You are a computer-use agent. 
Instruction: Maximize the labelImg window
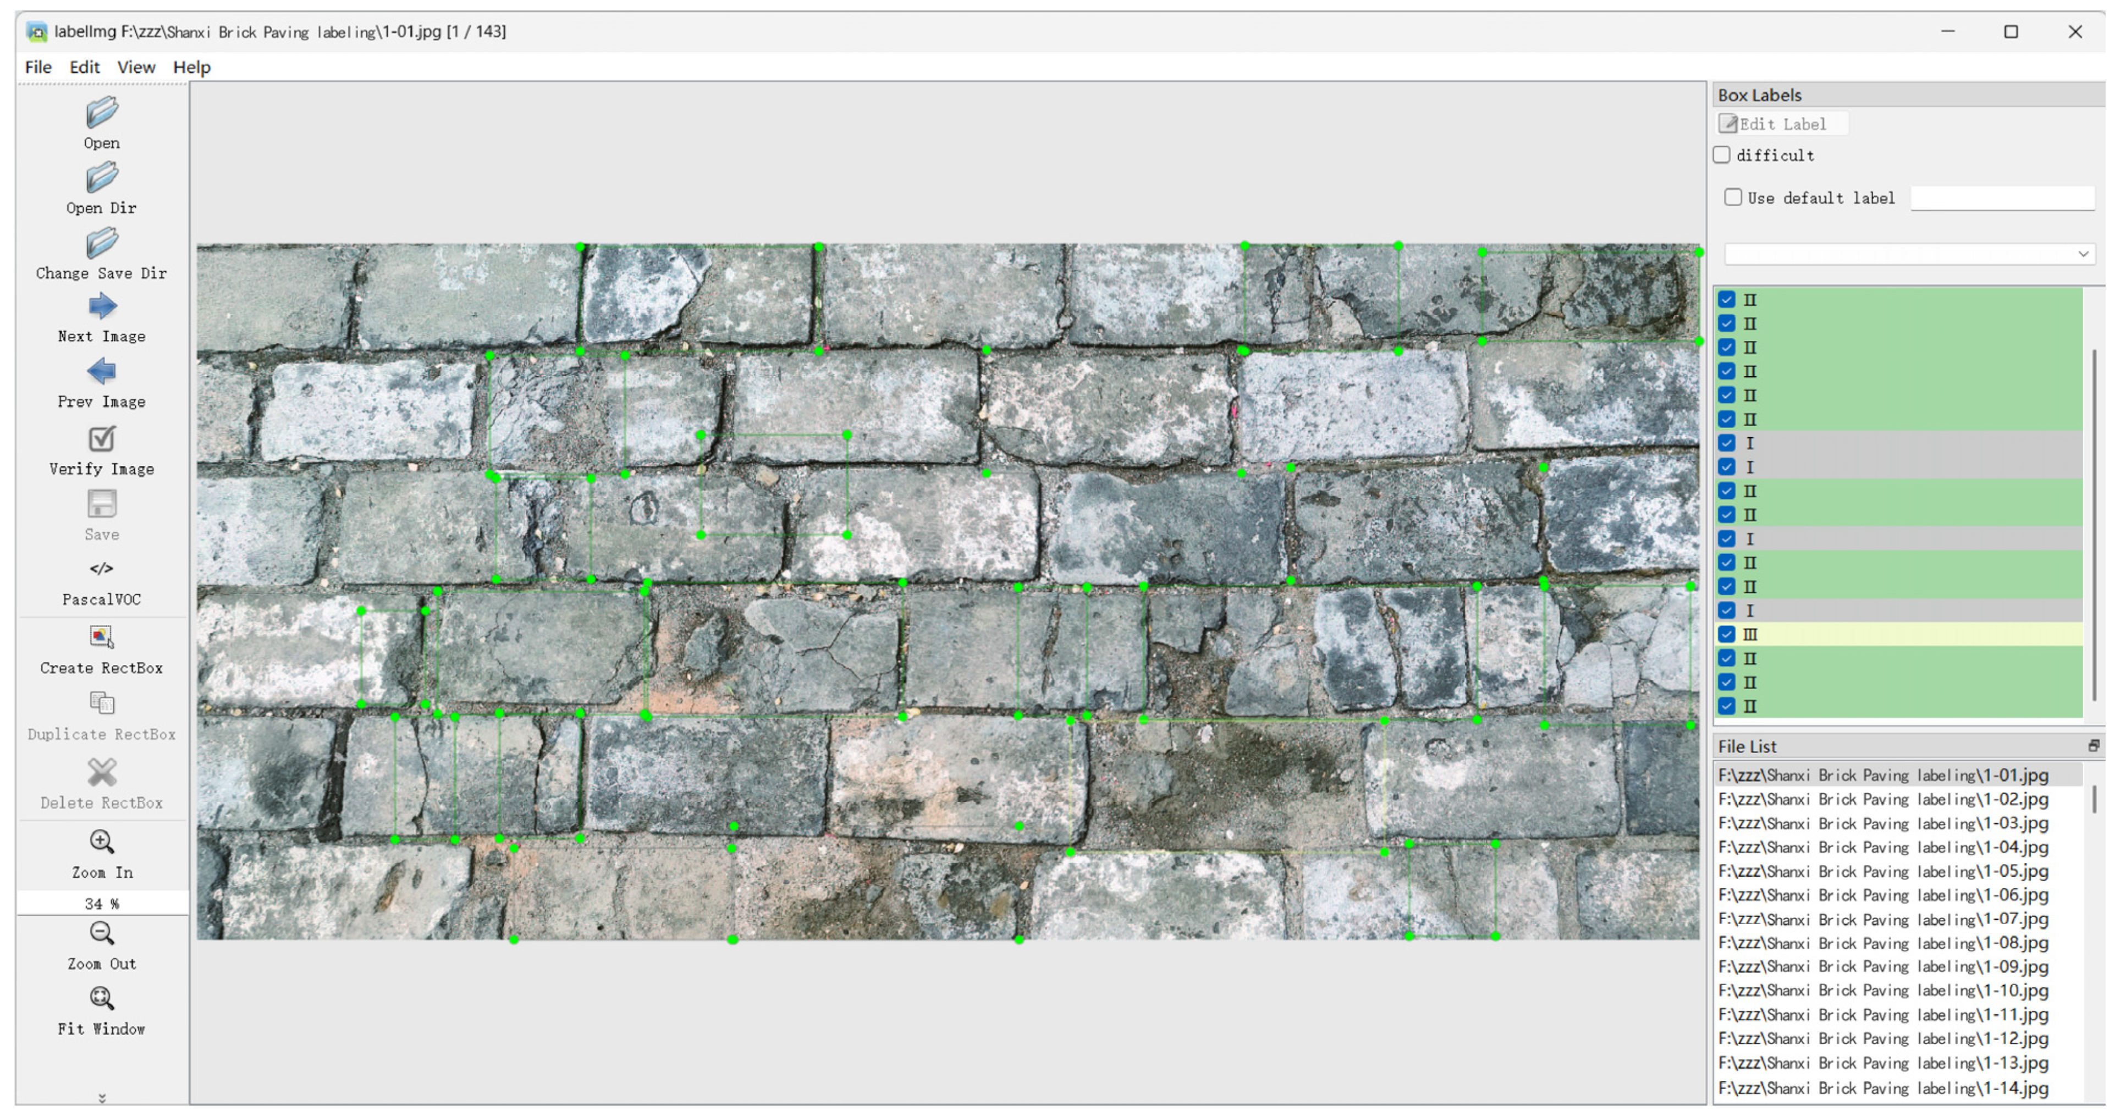pos(2011,32)
